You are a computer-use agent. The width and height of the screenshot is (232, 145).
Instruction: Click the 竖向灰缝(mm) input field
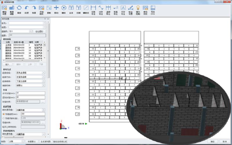tap(30, 97)
